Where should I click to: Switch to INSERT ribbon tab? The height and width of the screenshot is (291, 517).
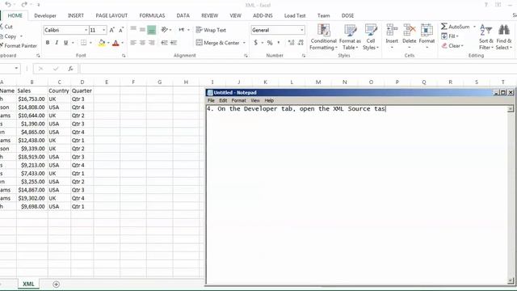pyautogui.click(x=76, y=15)
